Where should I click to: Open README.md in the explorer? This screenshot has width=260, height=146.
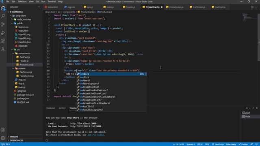point(23,102)
